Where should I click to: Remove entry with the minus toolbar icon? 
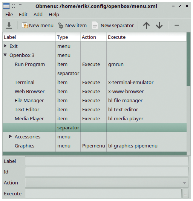pyautogui.click(x=177, y=25)
